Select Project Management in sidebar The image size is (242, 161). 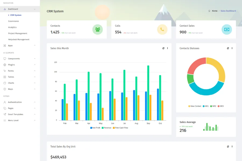tap(17, 34)
